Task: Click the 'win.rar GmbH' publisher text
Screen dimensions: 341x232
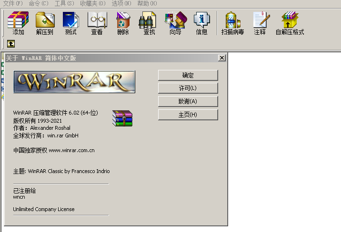Action: (x=63, y=135)
